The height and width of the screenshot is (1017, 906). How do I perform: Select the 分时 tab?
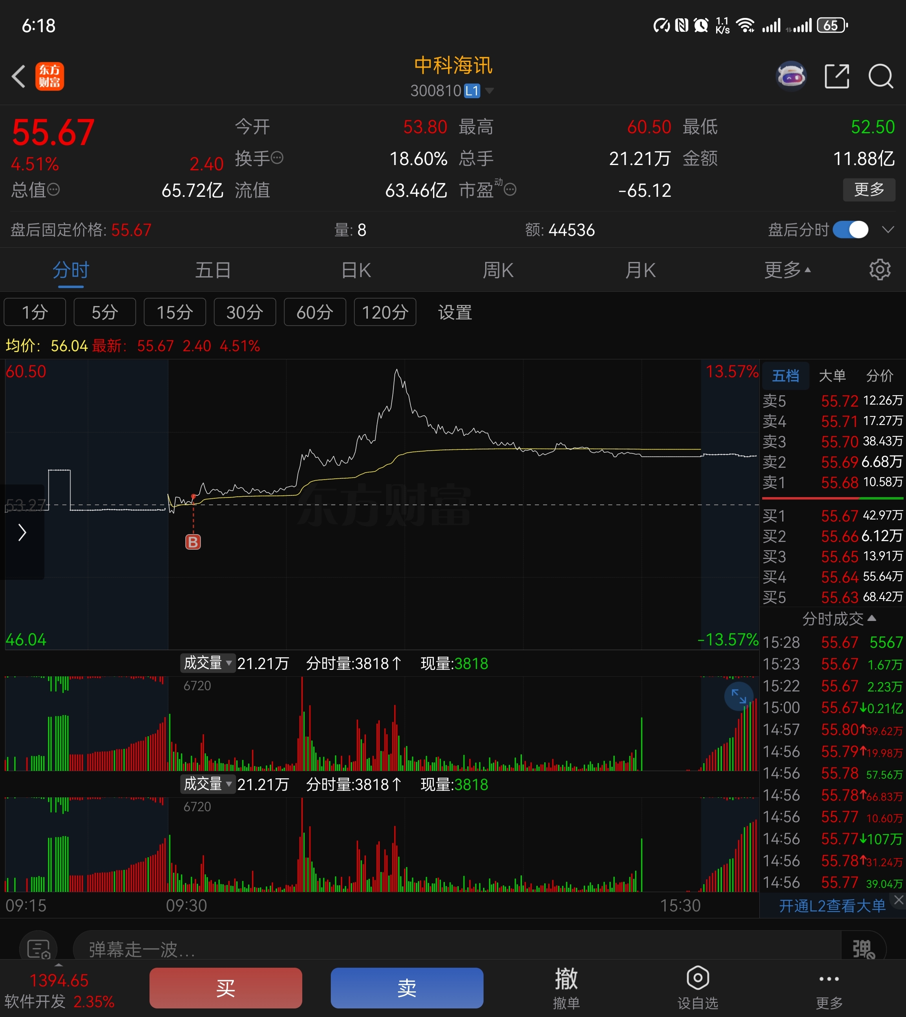click(71, 270)
